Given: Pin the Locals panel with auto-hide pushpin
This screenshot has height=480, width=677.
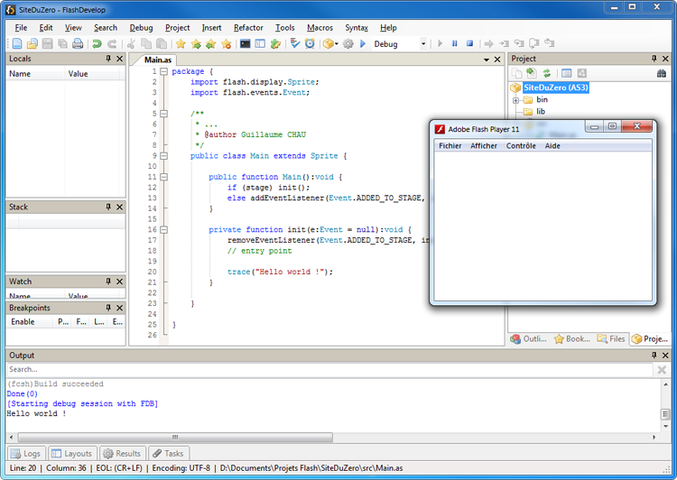Looking at the screenshot, I should [108, 59].
